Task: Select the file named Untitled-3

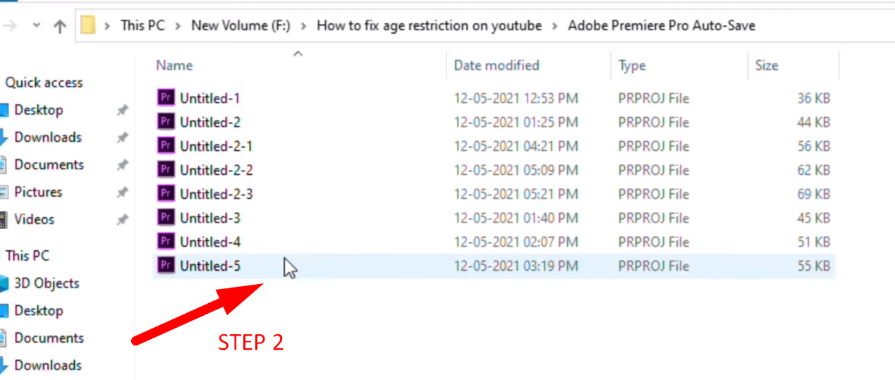Action: click(210, 218)
